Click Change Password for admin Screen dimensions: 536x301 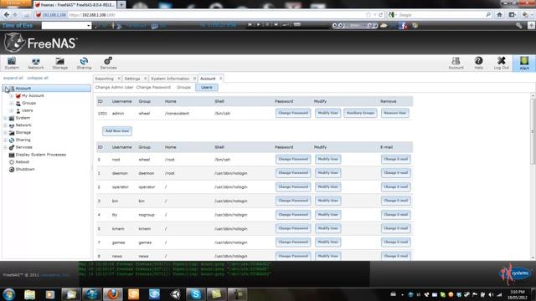coord(293,113)
